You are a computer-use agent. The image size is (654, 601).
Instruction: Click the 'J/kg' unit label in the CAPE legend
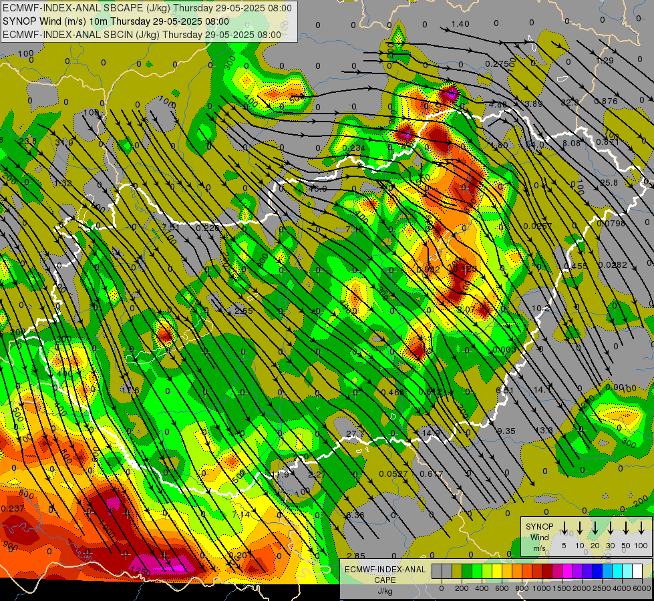tap(385, 591)
